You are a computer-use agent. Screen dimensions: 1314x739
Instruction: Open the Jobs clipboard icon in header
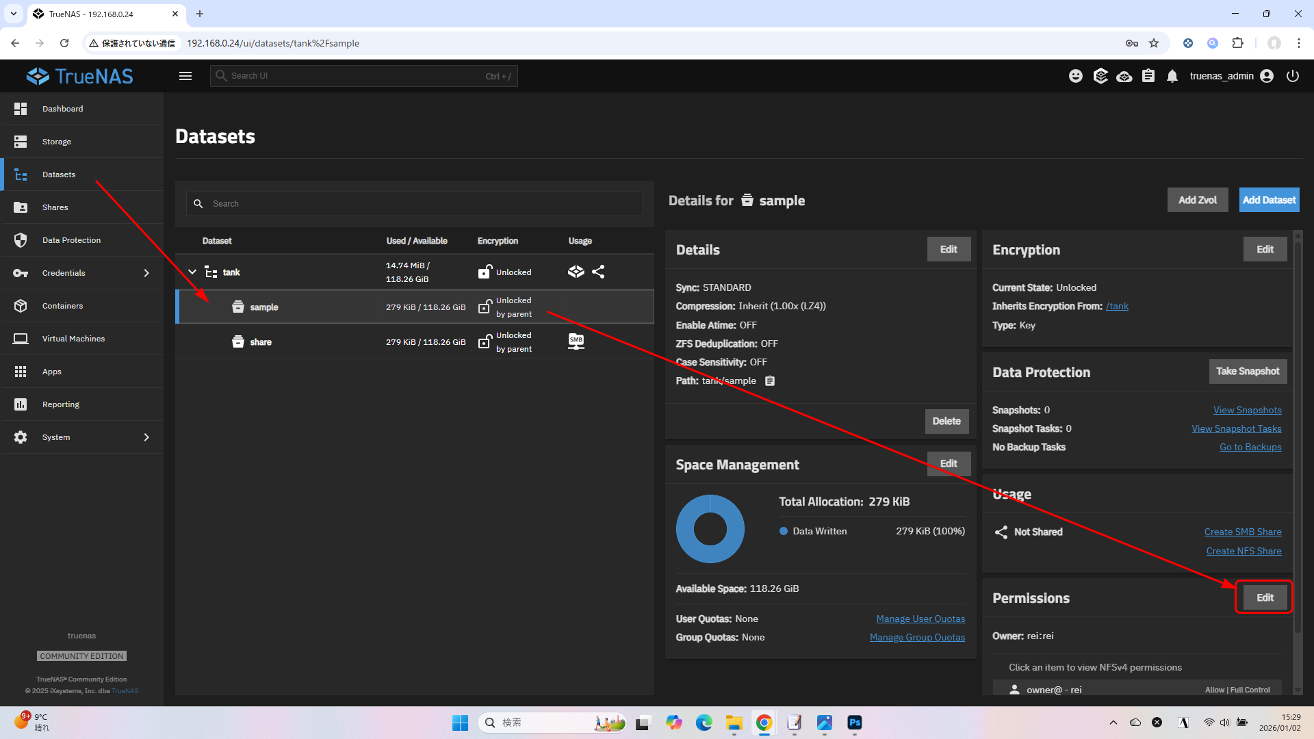pyautogui.click(x=1148, y=76)
